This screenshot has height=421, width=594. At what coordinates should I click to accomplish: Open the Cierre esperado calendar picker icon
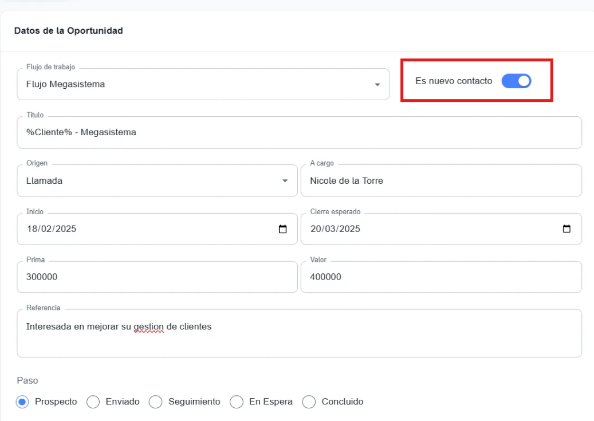coord(567,229)
